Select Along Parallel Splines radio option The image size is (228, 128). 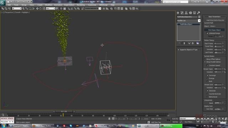(205, 62)
